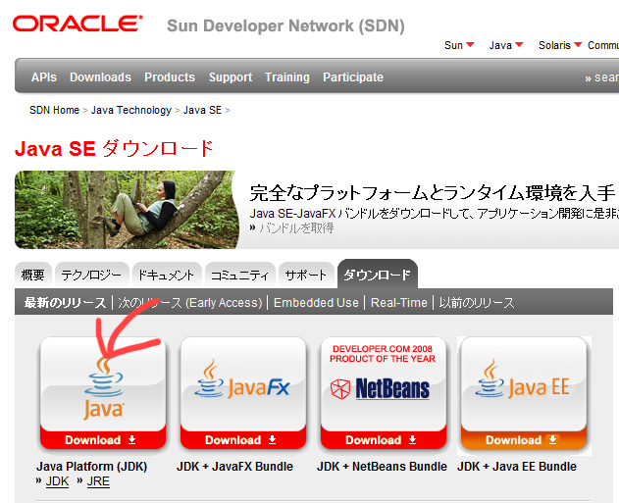Click the JDK + Java EE Bundle title
Viewport: 619px width, 503px height.
[x=517, y=467]
